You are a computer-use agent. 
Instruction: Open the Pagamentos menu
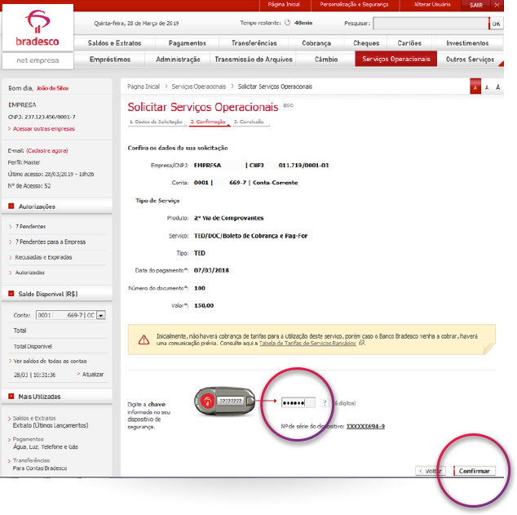187,43
